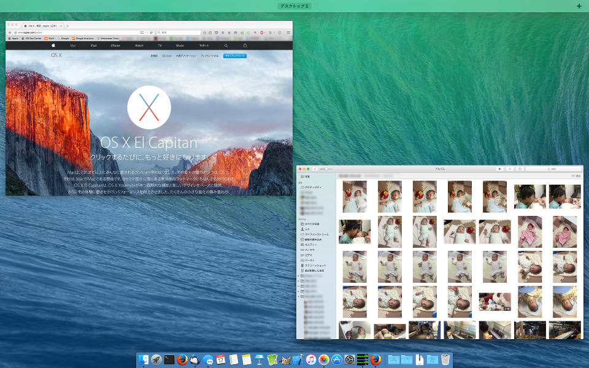
Task: Open yellow Notes app in Dock
Action: click(x=247, y=360)
